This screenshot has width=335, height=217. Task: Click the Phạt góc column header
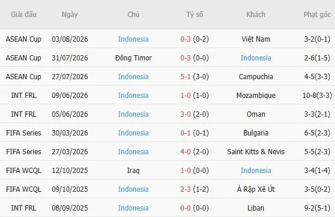pyautogui.click(x=317, y=15)
